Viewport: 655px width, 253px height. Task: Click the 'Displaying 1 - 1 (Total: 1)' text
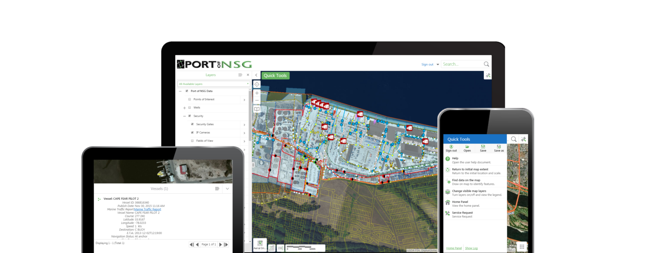point(110,243)
